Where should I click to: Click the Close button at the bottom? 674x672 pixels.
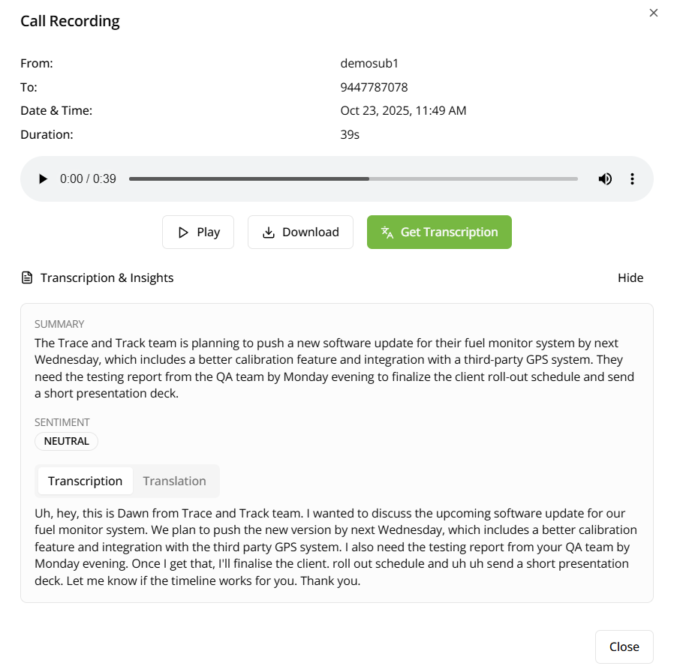point(624,646)
